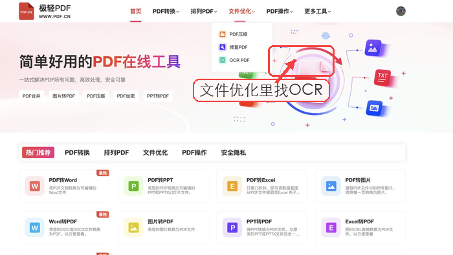Screen dimensions: 453x255
Task: Click the PDF转图片 blue picture icon
Action: (331, 186)
